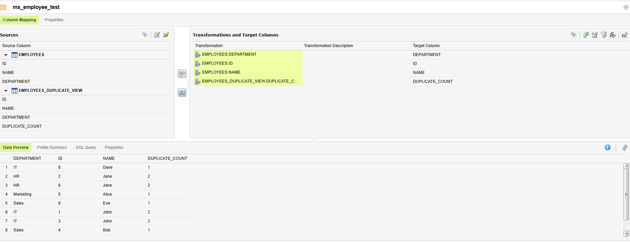Click the edit target columns pencil icon
The image size is (630, 243).
(x=595, y=34)
